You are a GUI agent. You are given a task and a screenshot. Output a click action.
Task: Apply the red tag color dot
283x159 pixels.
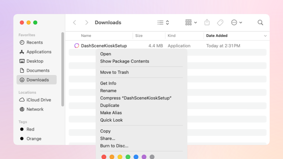(104, 157)
